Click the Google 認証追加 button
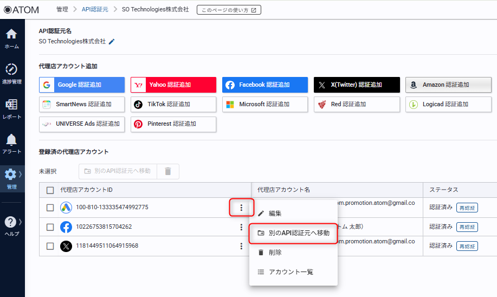 coord(82,85)
